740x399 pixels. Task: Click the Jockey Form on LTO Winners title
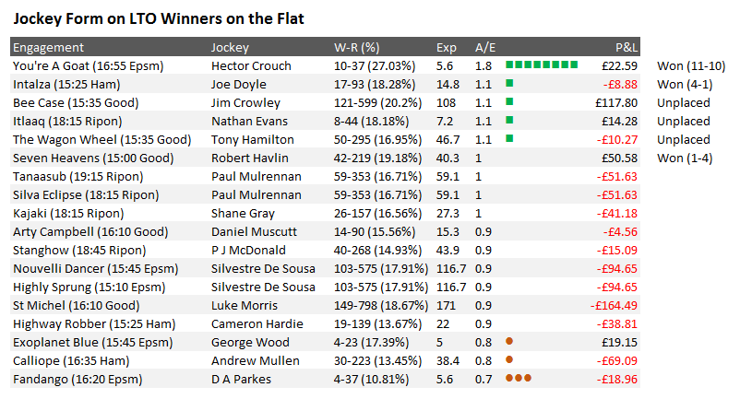159,18
